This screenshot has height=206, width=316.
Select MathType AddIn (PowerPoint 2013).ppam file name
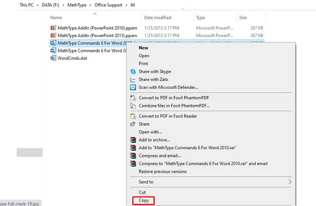coord(97,35)
